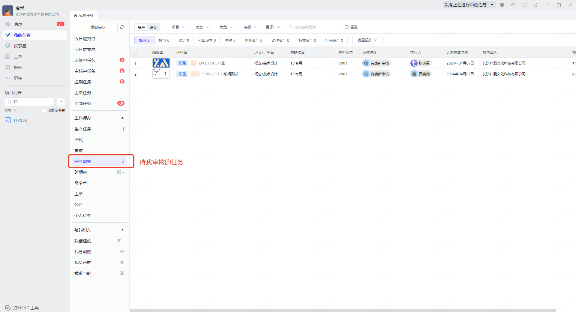Click the horizontal scrollbar at the bottom
This screenshot has height=312, width=576.
point(343,310)
